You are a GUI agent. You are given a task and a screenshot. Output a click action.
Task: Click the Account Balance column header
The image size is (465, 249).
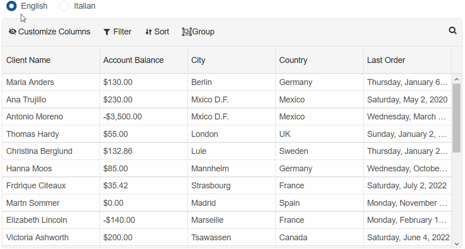[134, 60]
